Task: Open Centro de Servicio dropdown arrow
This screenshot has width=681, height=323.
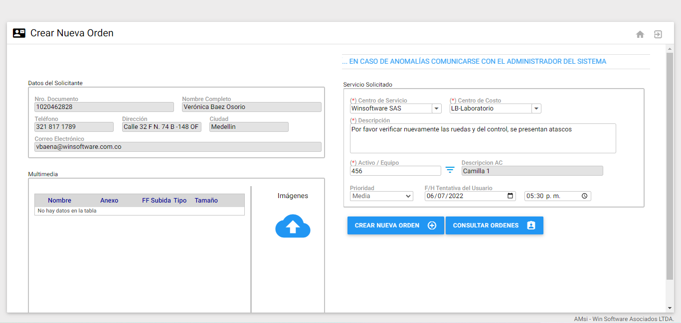Action: pyautogui.click(x=436, y=108)
